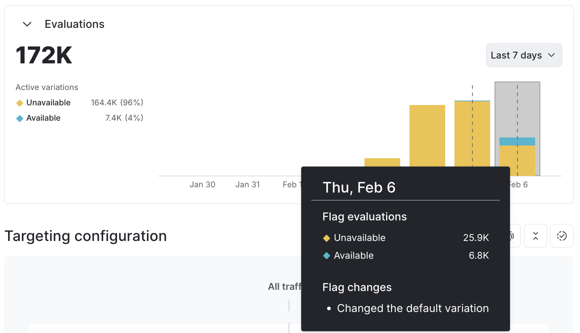Click the Jan 30 axis label

[202, 184]
